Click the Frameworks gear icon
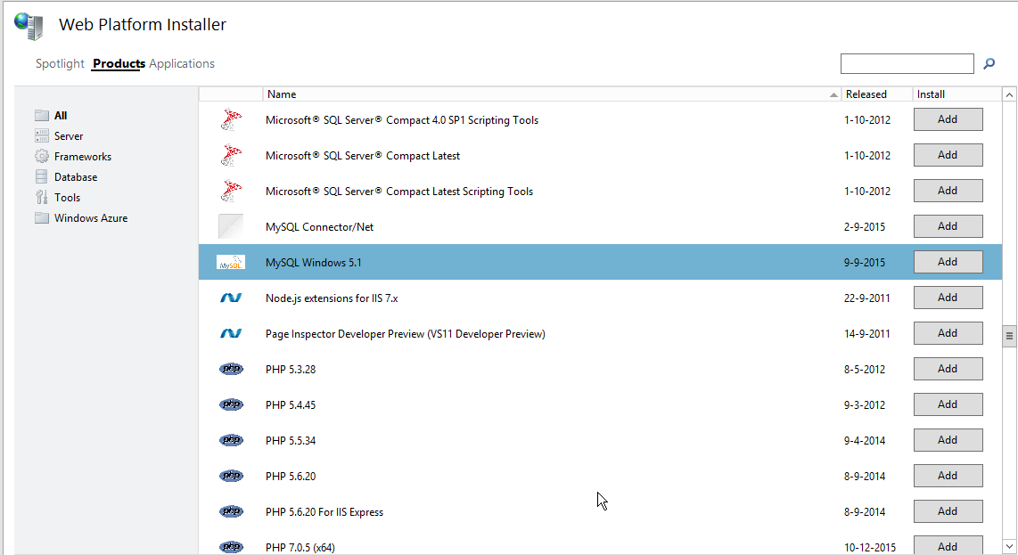 (42, 157)
